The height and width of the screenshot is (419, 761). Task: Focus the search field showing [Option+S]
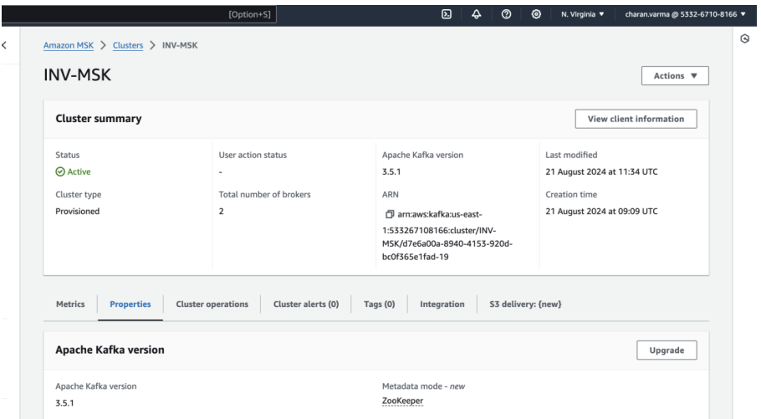tap(139, 14)
